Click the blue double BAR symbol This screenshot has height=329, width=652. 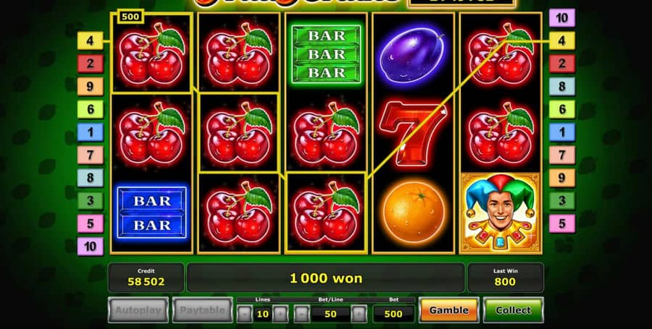pyautogui.click(x=152, y=213)
